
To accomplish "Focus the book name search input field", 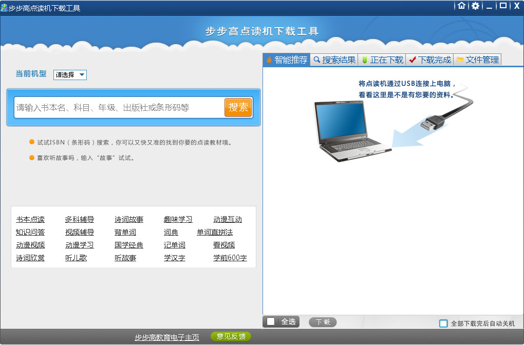I will point(119,107).
